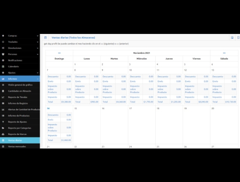This screenshot has height=182, width=240.
Task: Click the Noviembre 2021 month header
Action: click(142, 53)
